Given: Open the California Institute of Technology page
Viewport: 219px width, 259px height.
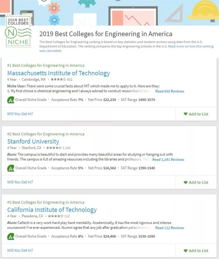Looking at the screenshot, I should 52,210.
